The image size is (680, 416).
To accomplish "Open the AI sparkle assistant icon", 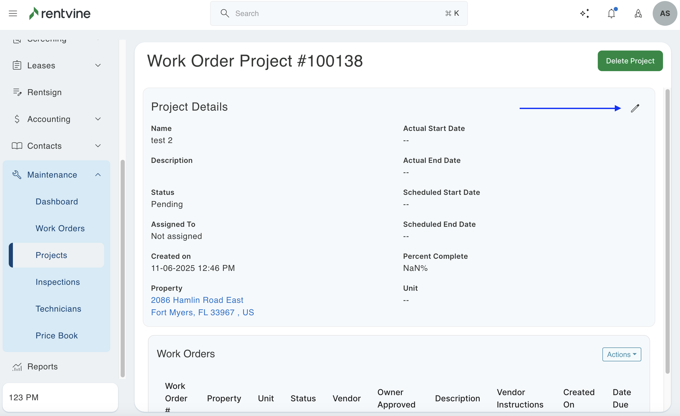I will pyautogui.click(x=585, y=13).
